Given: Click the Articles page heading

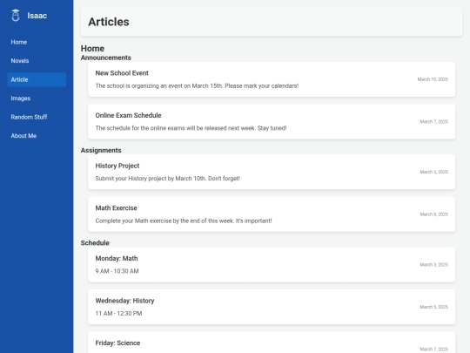Looking at the screenshot, I should (x=109, y=22).
